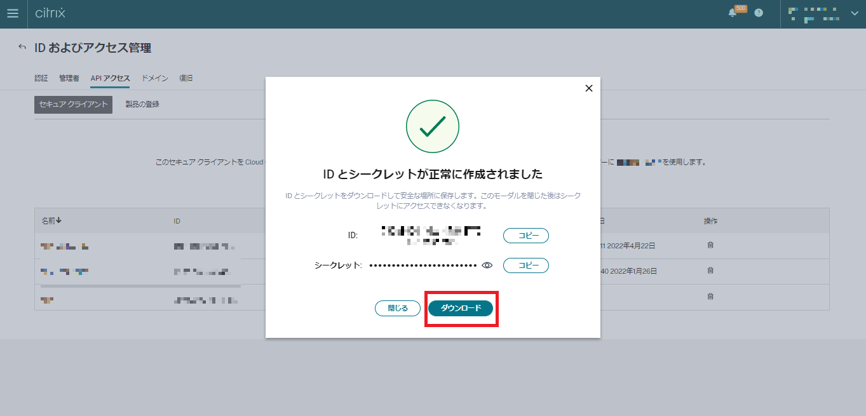The height and width of the screenshot is (416, 866).
Task: Copy the ID with its コピー button
Action: point(525,236)
